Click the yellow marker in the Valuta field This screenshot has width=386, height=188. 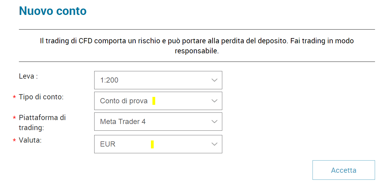pos(152,144)
